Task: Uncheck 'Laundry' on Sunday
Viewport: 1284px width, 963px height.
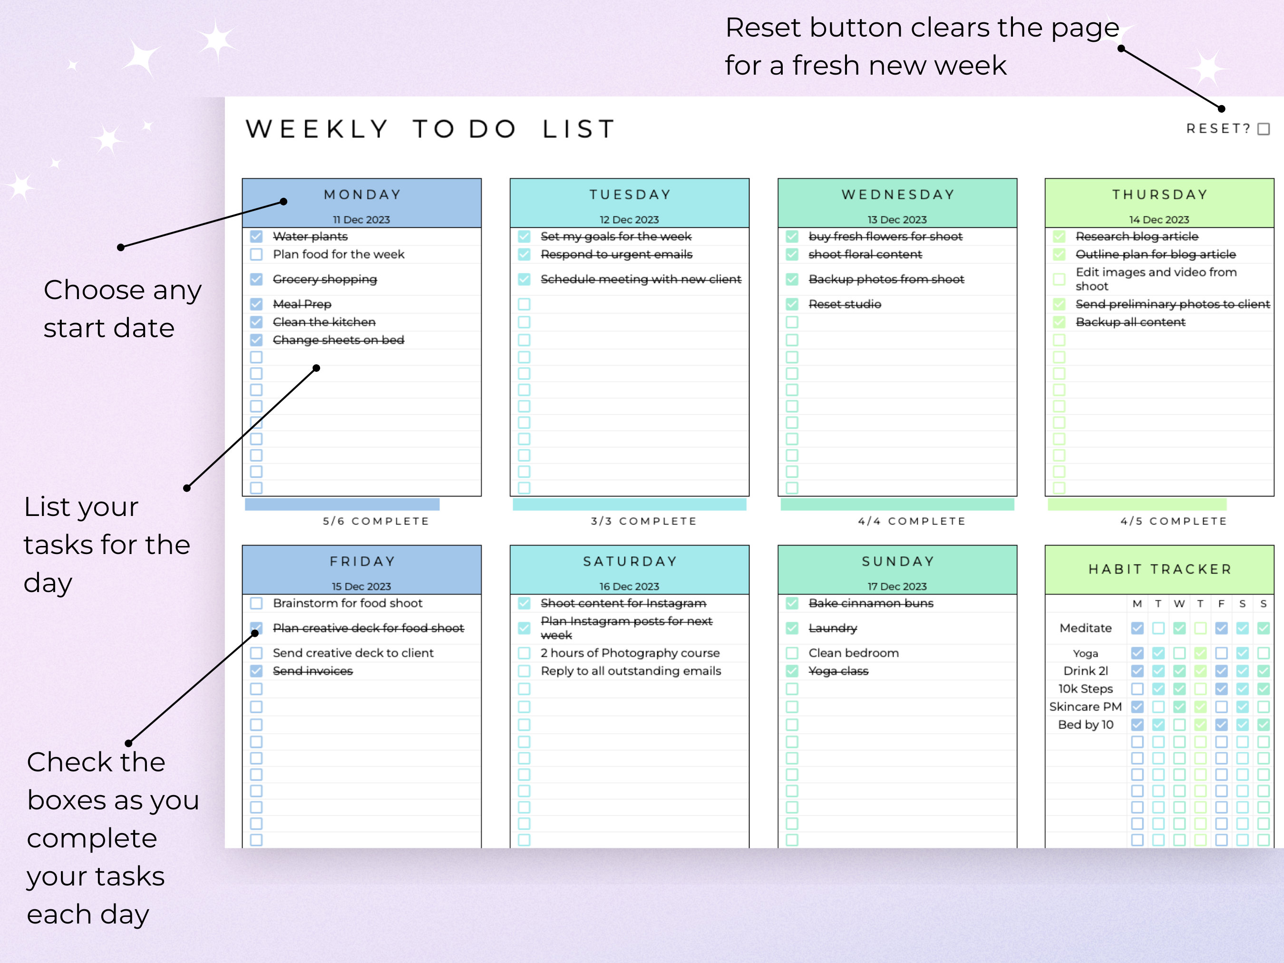Action: 792,628
